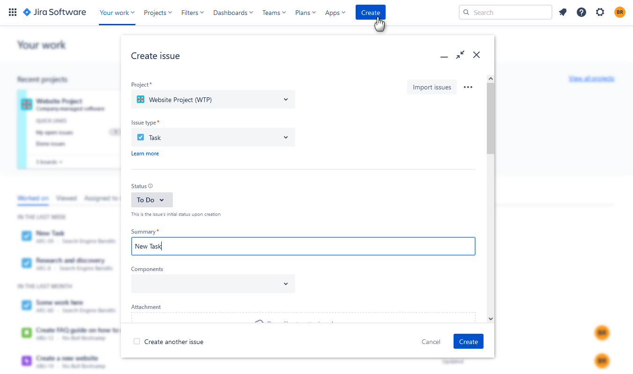Open the notifications bell icon
The image size is (633, 374).
(x=563, y=13)
